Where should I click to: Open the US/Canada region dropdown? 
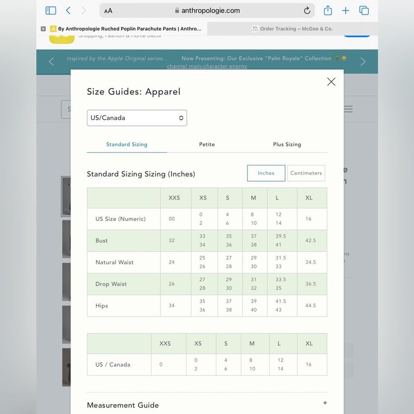137,118
